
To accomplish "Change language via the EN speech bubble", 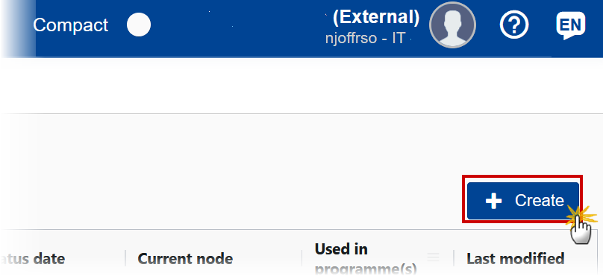I will [x=571, y=25].
